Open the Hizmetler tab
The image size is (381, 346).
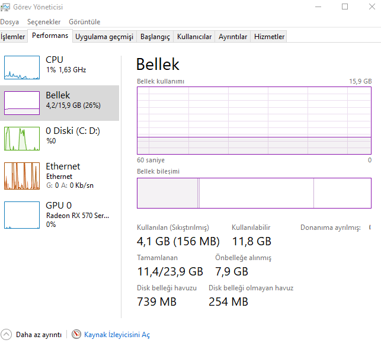click(270, 37)
